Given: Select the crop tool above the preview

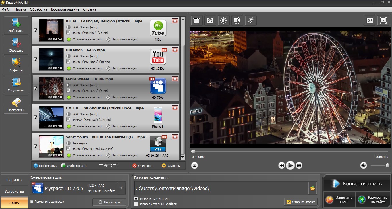Looking at the screenshot, I should click(196, 20).
